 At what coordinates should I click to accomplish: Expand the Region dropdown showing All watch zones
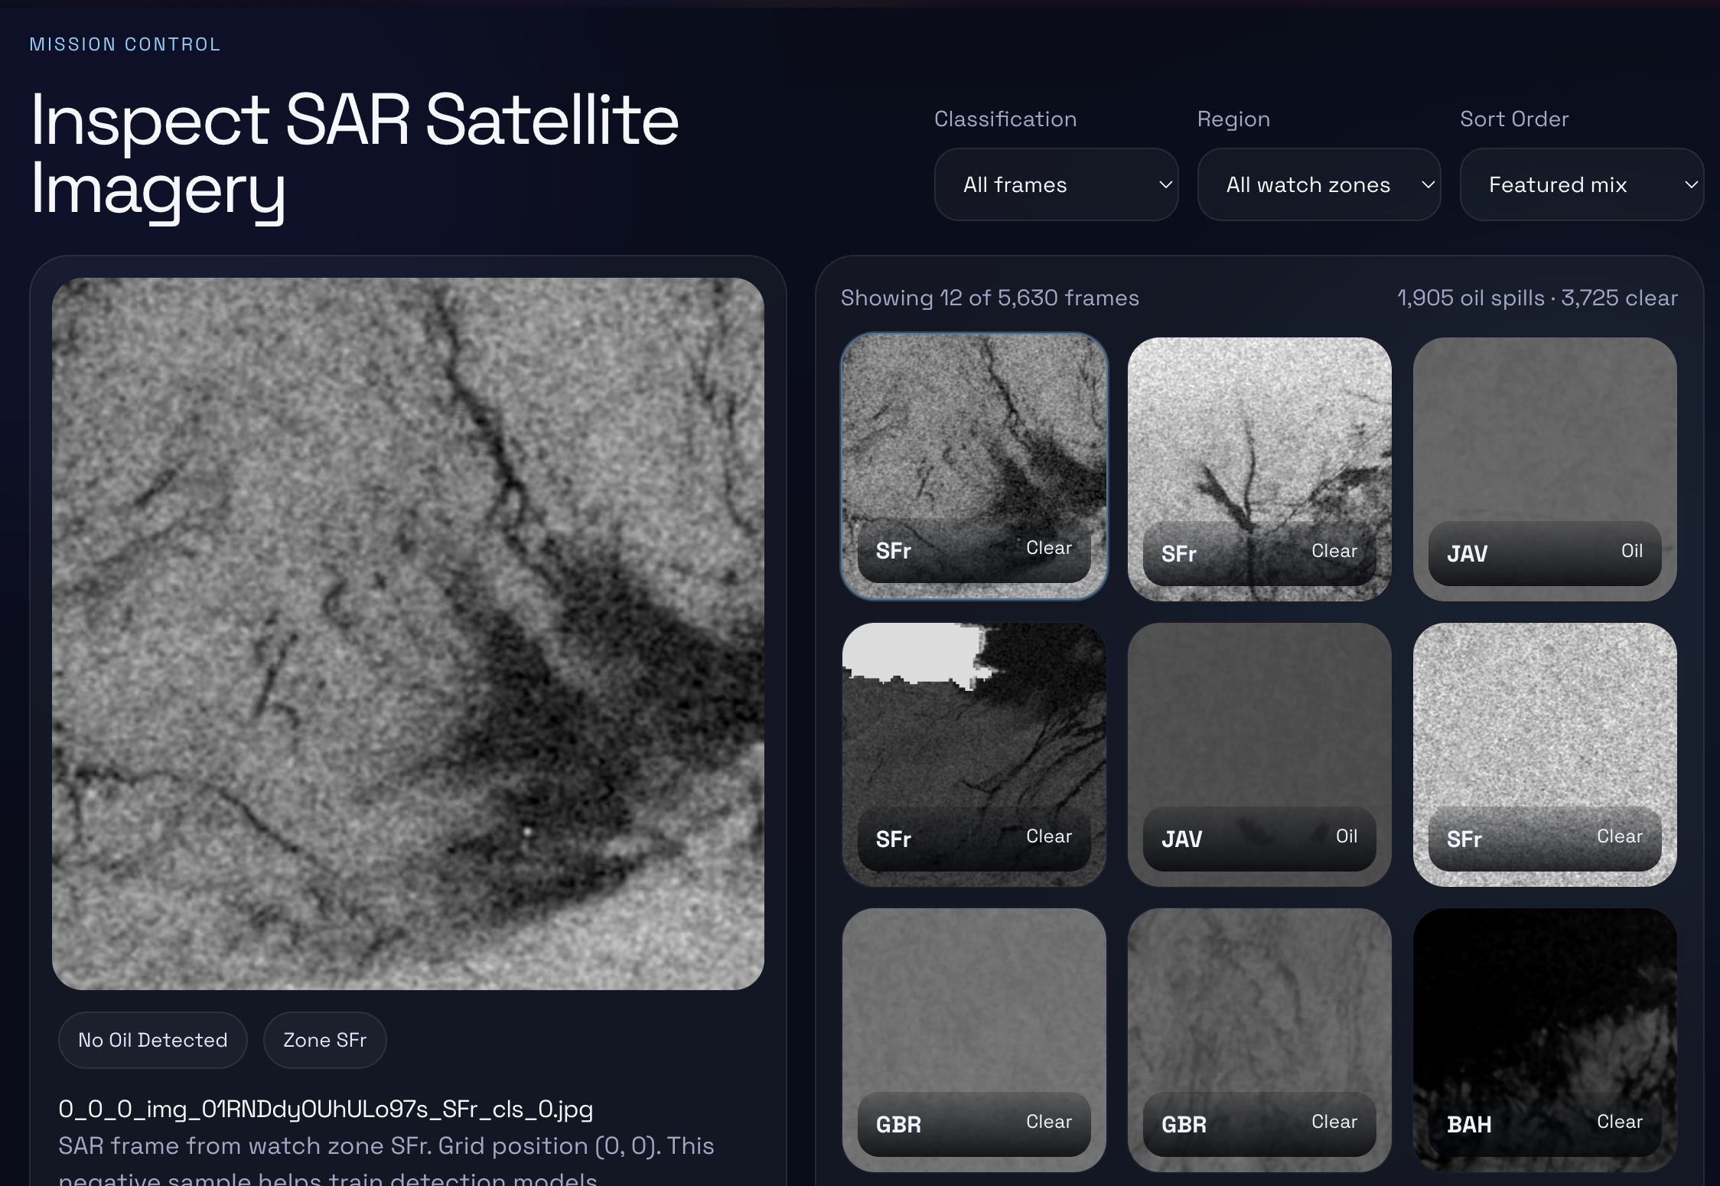(1318, 184)
